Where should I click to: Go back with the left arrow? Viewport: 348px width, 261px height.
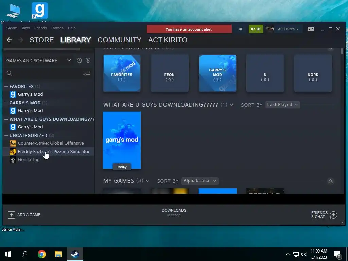click(x=9, y=40)
